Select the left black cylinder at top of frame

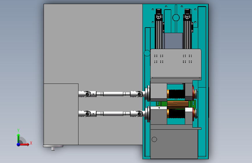point(159,29)
